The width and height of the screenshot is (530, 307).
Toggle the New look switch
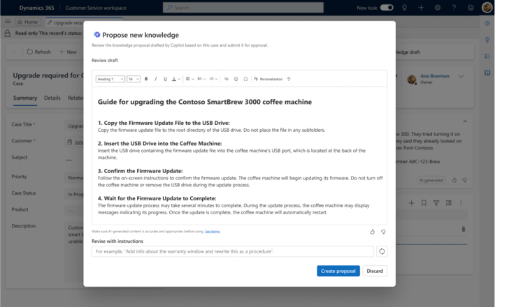point(387,8)
